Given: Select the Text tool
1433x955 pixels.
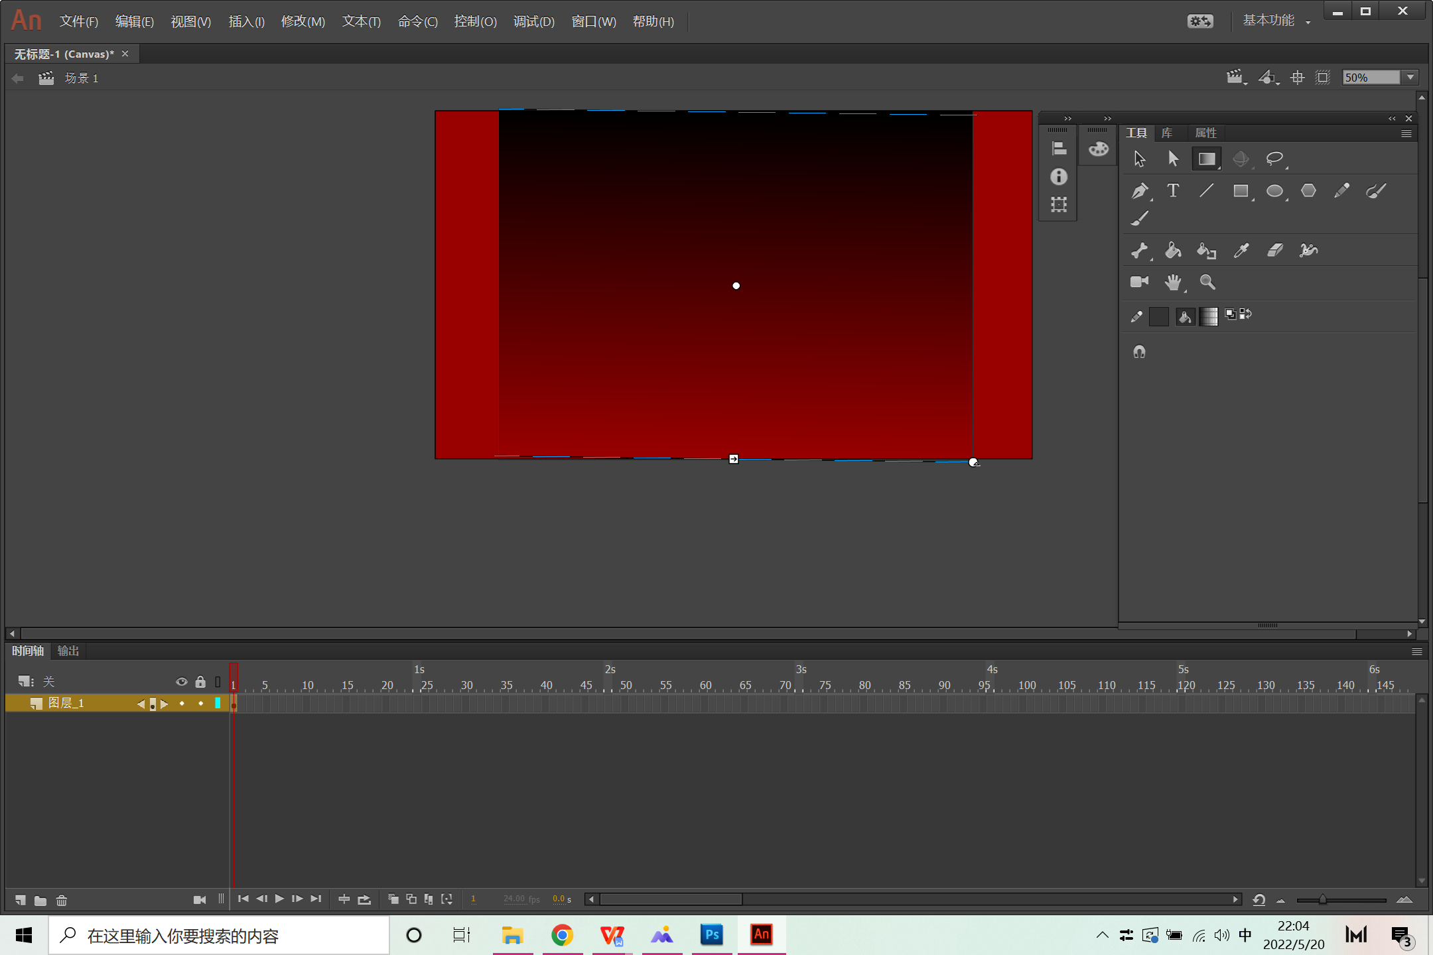Looking at the screenshot, I should point(1173,191).
